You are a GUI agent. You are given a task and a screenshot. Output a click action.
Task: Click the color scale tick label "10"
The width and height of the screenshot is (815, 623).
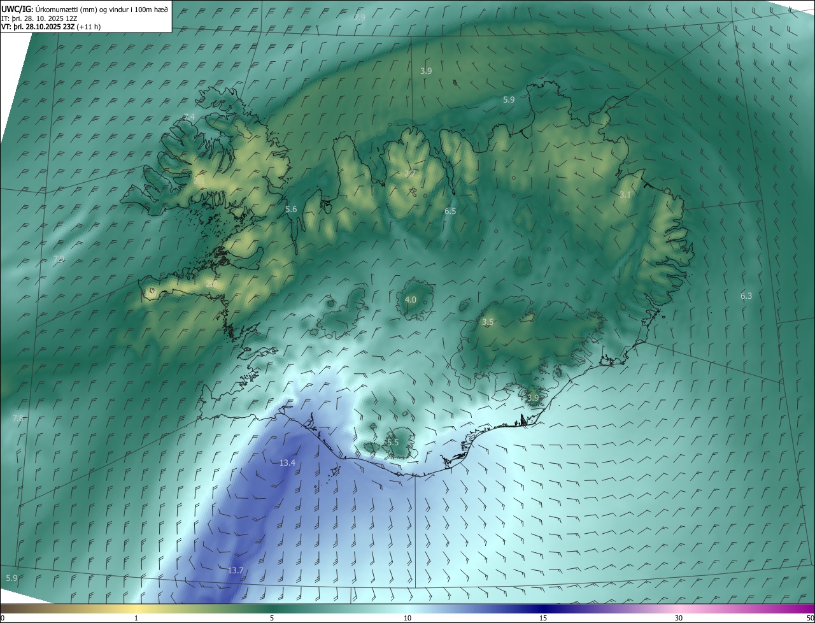pos(407,618)
